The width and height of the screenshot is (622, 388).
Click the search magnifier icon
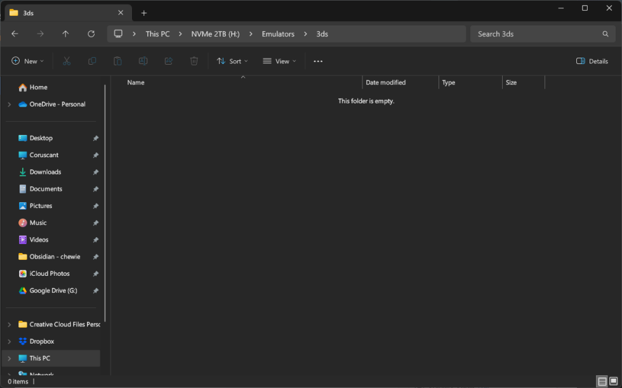coord(605,34)
